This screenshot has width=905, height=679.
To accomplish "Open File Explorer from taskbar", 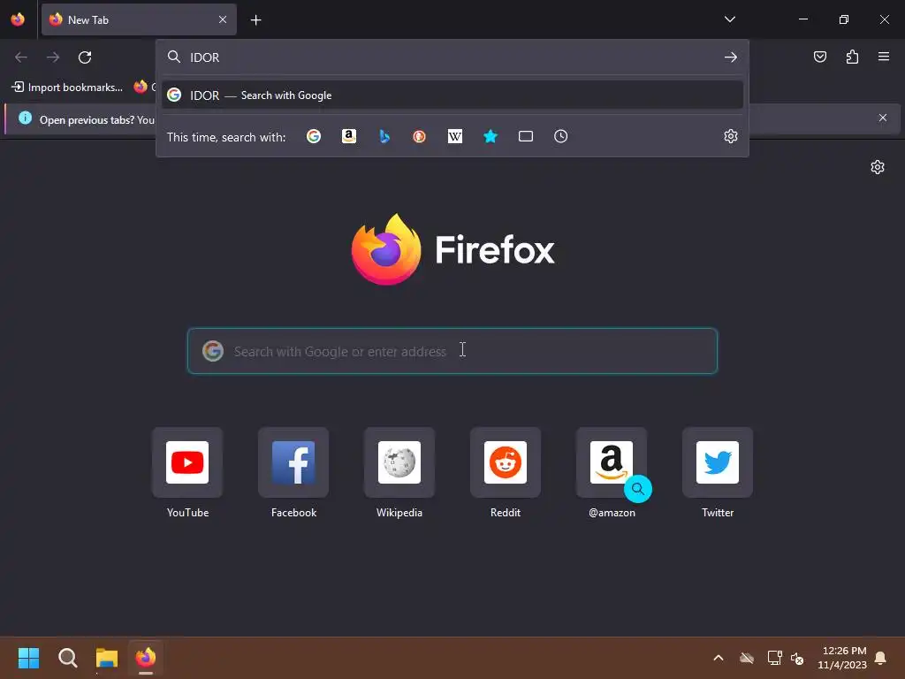I will [x=107, y=658].
